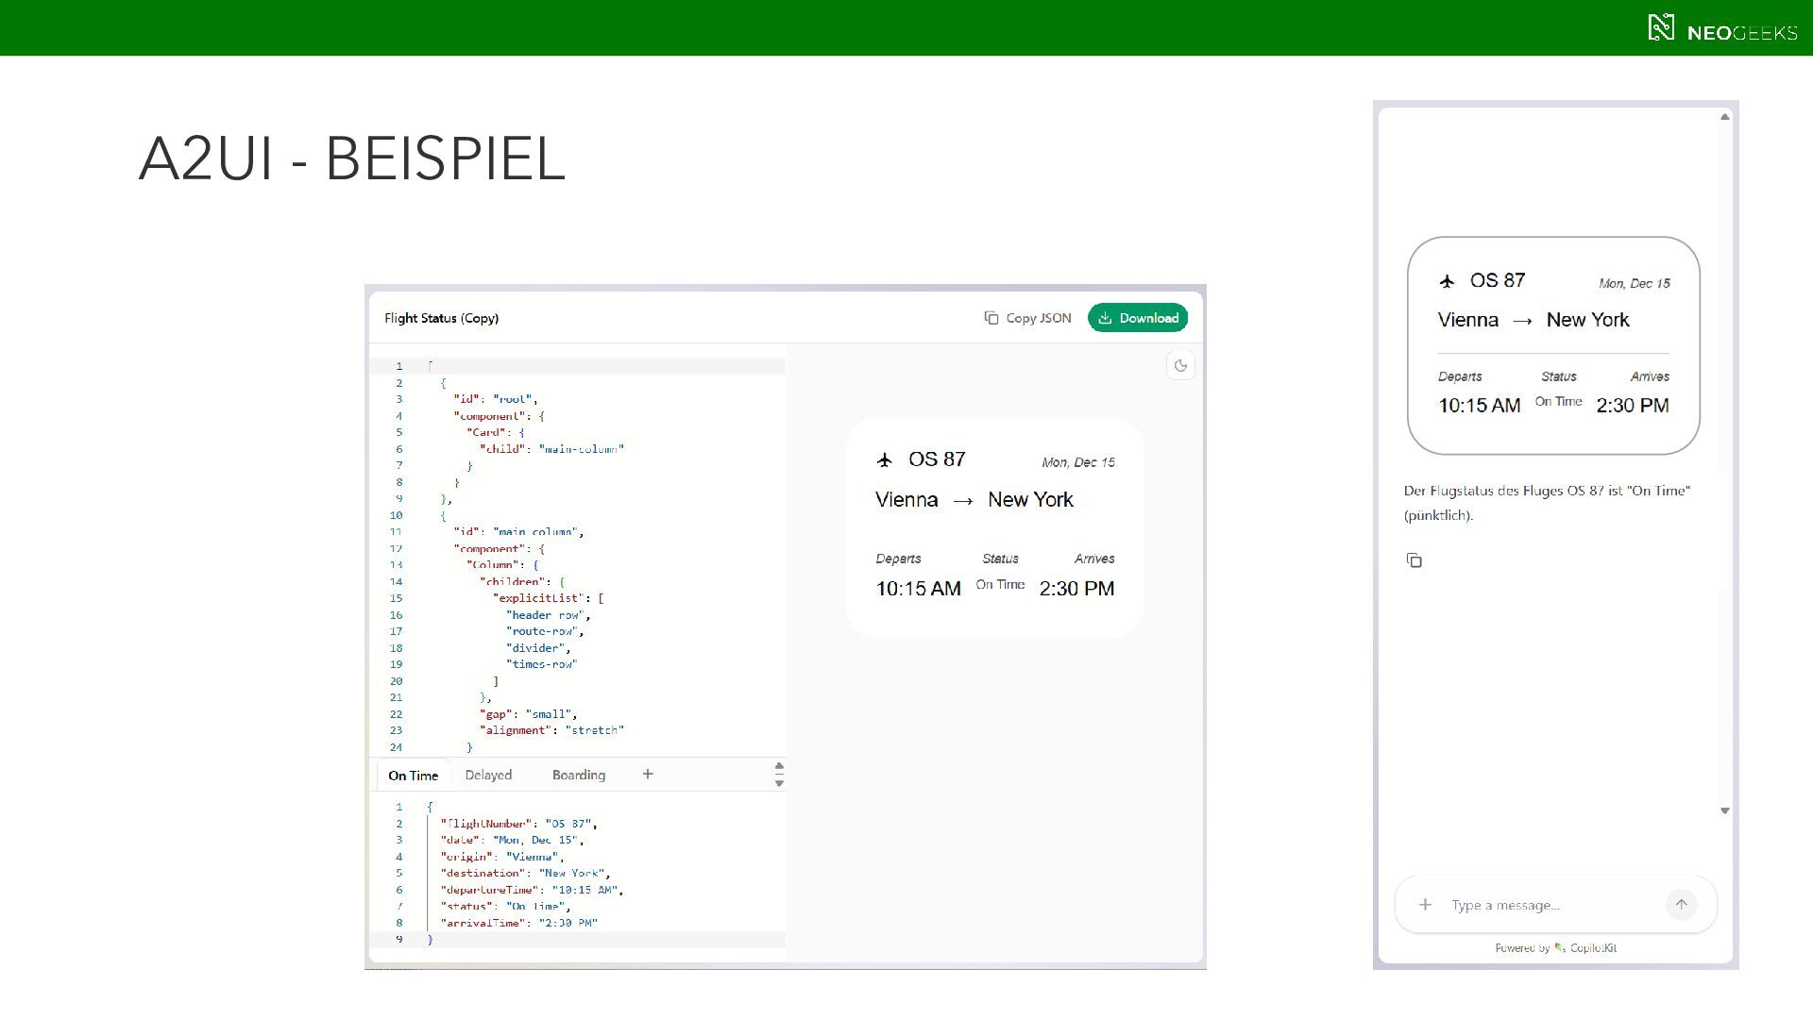1813x1019 pixels.
Task: Switch to the Delayed tab
Action: [x=488, y=775]
